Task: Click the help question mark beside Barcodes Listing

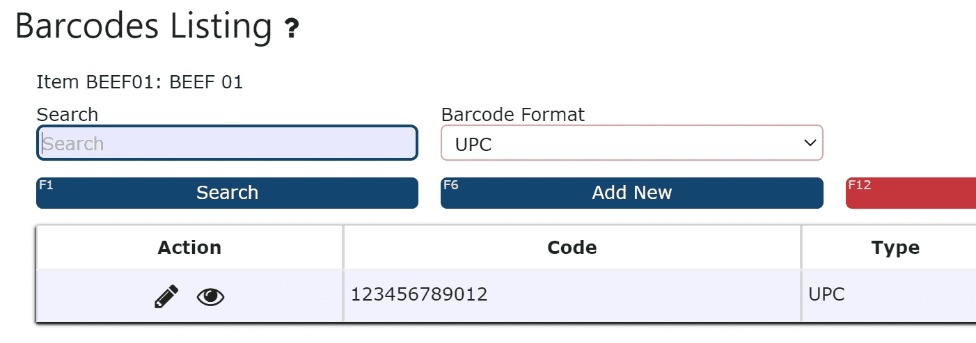Action: tap(292, 29)
